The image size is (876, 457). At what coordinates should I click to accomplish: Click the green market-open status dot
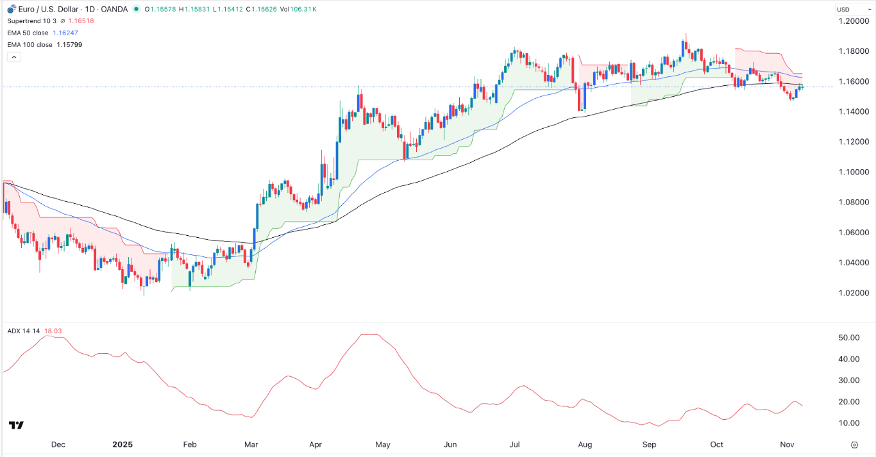135,10
